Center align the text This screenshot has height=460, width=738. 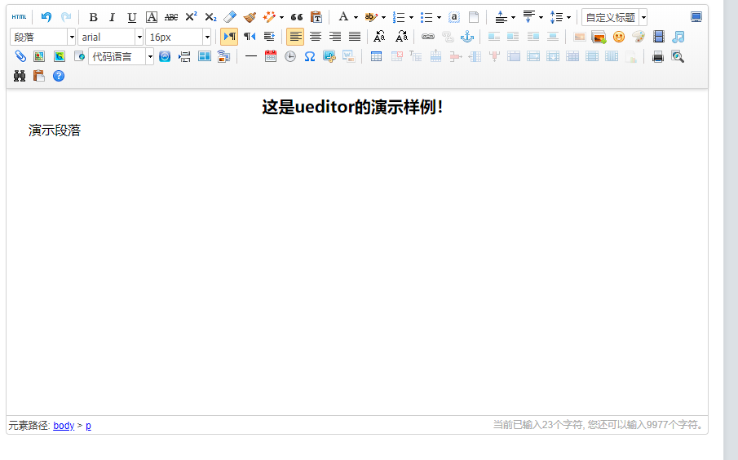click(316, 37)
